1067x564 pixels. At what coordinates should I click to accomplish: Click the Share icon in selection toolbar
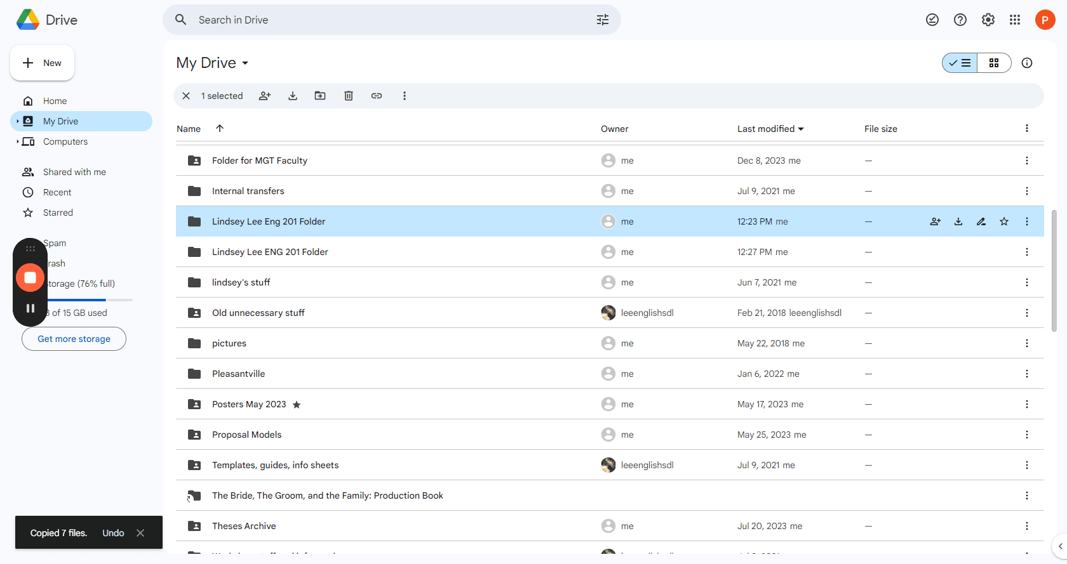coord(265,96)
